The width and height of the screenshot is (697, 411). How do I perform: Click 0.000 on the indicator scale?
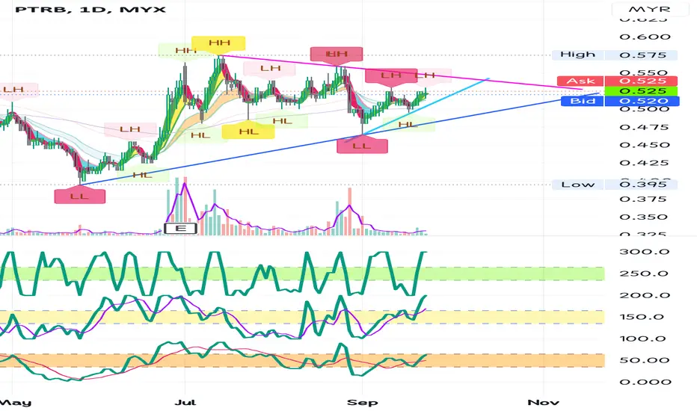[x=645, y=382]
